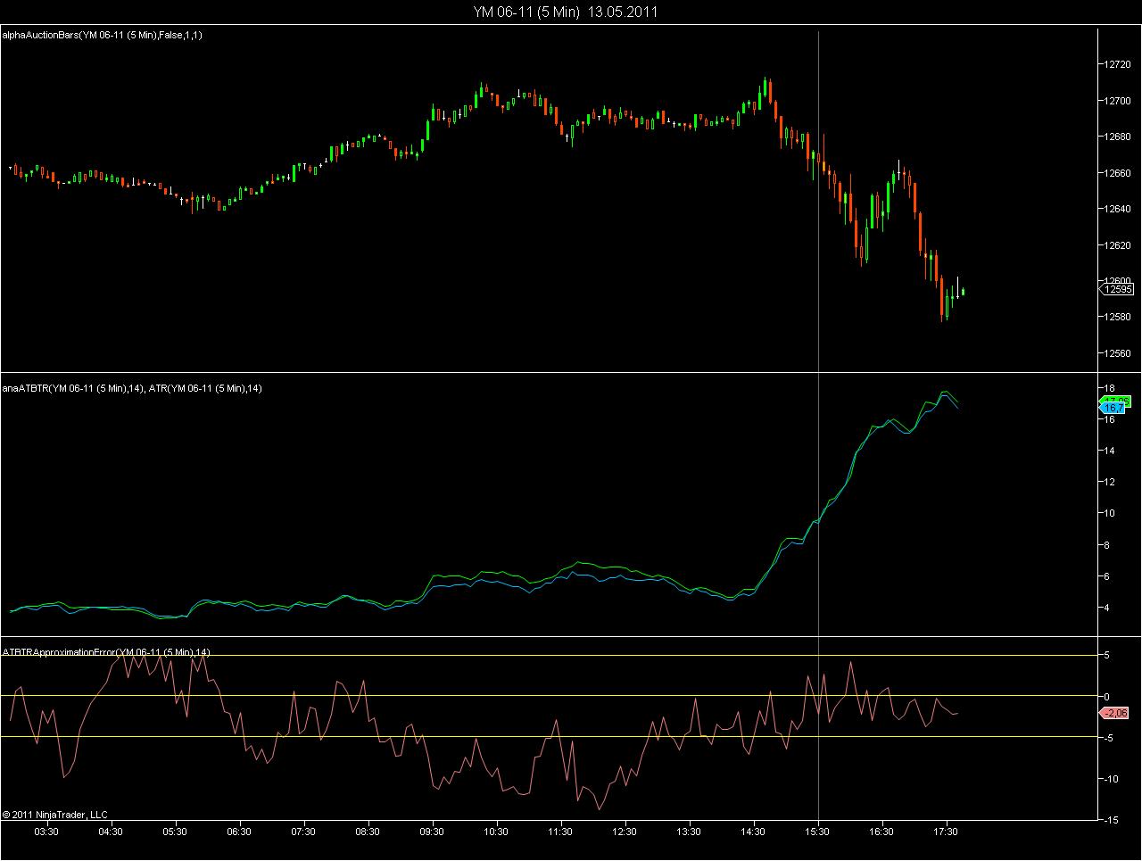
Task: Click ATR panel axis label 18
Action: point(1110,387)
